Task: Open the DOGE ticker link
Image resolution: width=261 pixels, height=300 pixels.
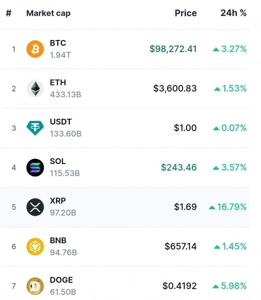Action: 61,280
